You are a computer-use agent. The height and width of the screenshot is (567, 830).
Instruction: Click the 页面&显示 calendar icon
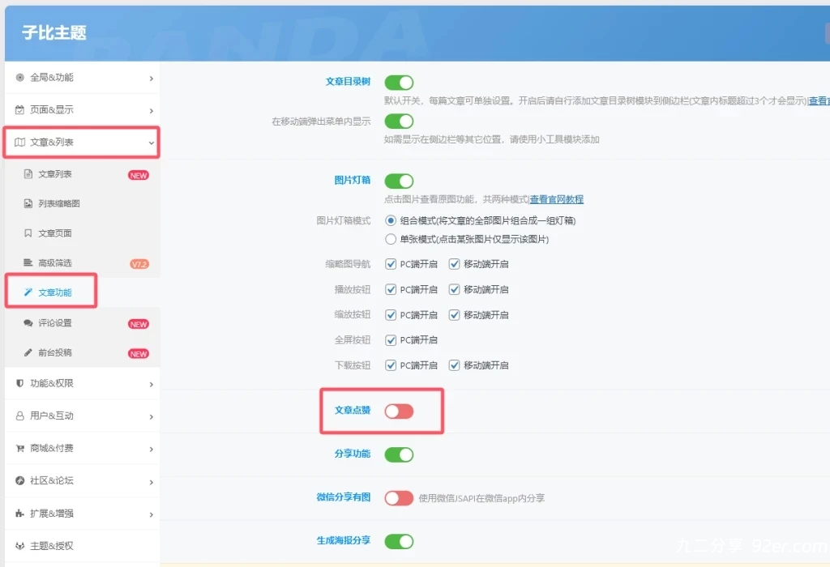point(19,110)
